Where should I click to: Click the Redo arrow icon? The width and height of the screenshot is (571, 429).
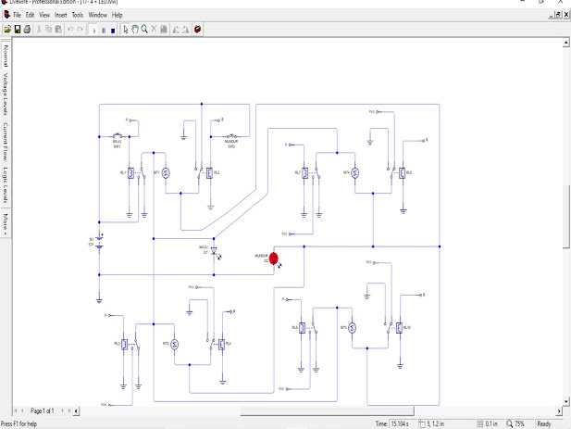tap(81, 29)
